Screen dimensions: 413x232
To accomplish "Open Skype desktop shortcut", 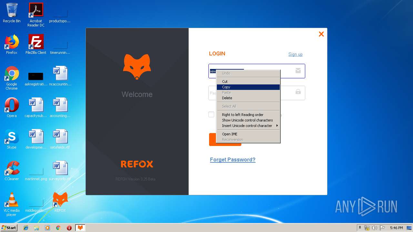I will click(x=12, y=139).
